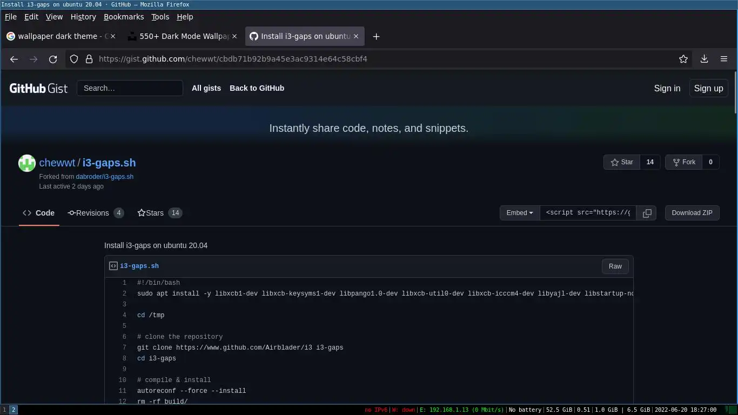Image resolution: width=738 pixels, height=415 pixels.
Task: Open the fork count 0 beside Fork
Action: (x=710, y=162)
